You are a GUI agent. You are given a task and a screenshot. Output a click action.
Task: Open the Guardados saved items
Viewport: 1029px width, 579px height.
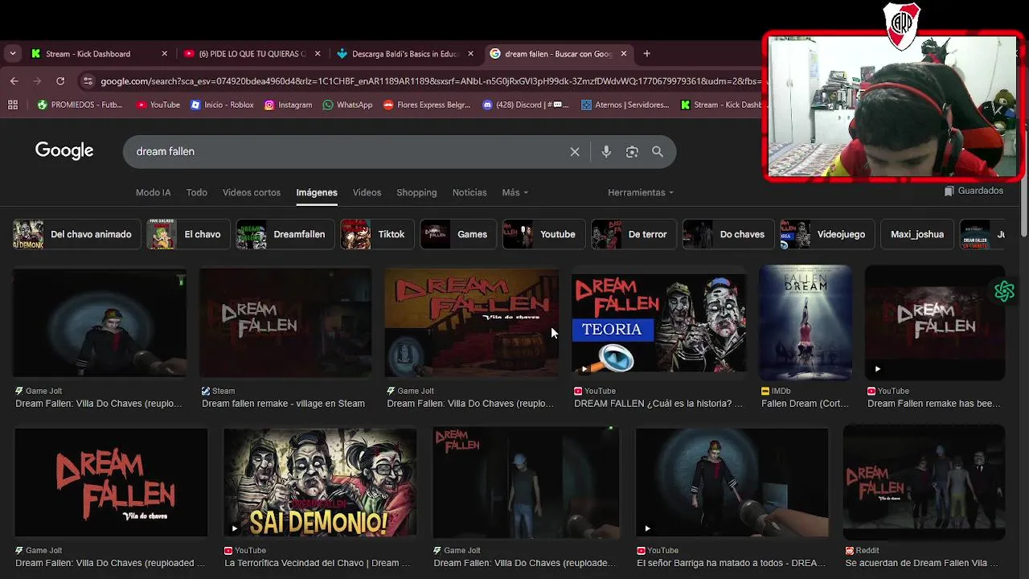click(x=974, y=191)
